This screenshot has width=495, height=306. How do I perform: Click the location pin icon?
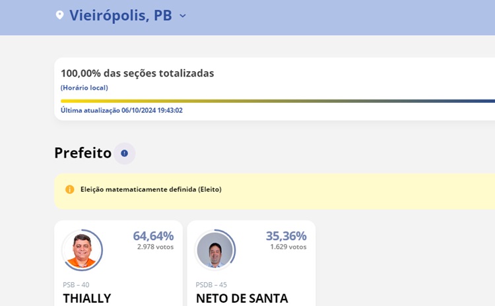tap(59, 15)
